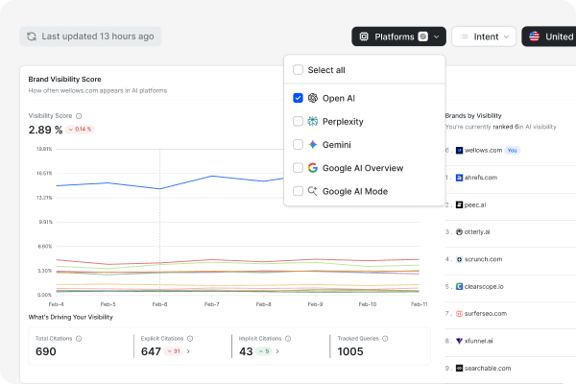Tick the Gemini platform checkbox
The height and width of the screenshot is (384, 576).
click(298, 145)
